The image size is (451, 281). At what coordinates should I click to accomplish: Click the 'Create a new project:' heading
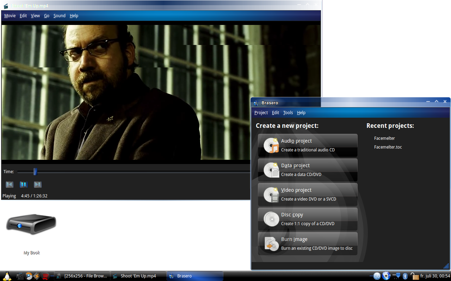click(287, 126)
